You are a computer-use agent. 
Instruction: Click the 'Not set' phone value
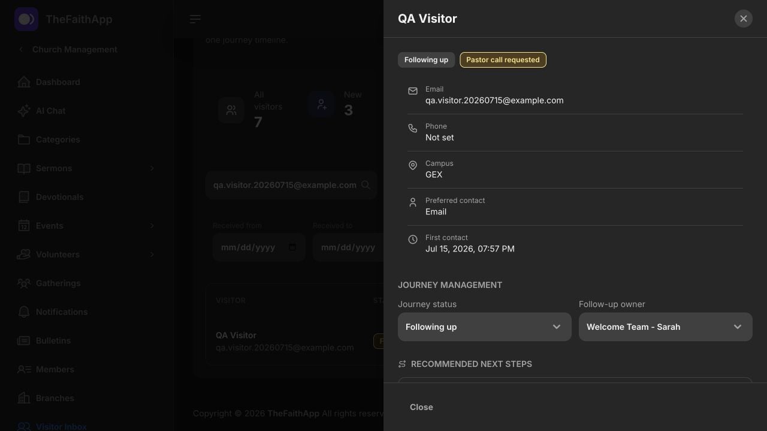[x=440, y=138]
